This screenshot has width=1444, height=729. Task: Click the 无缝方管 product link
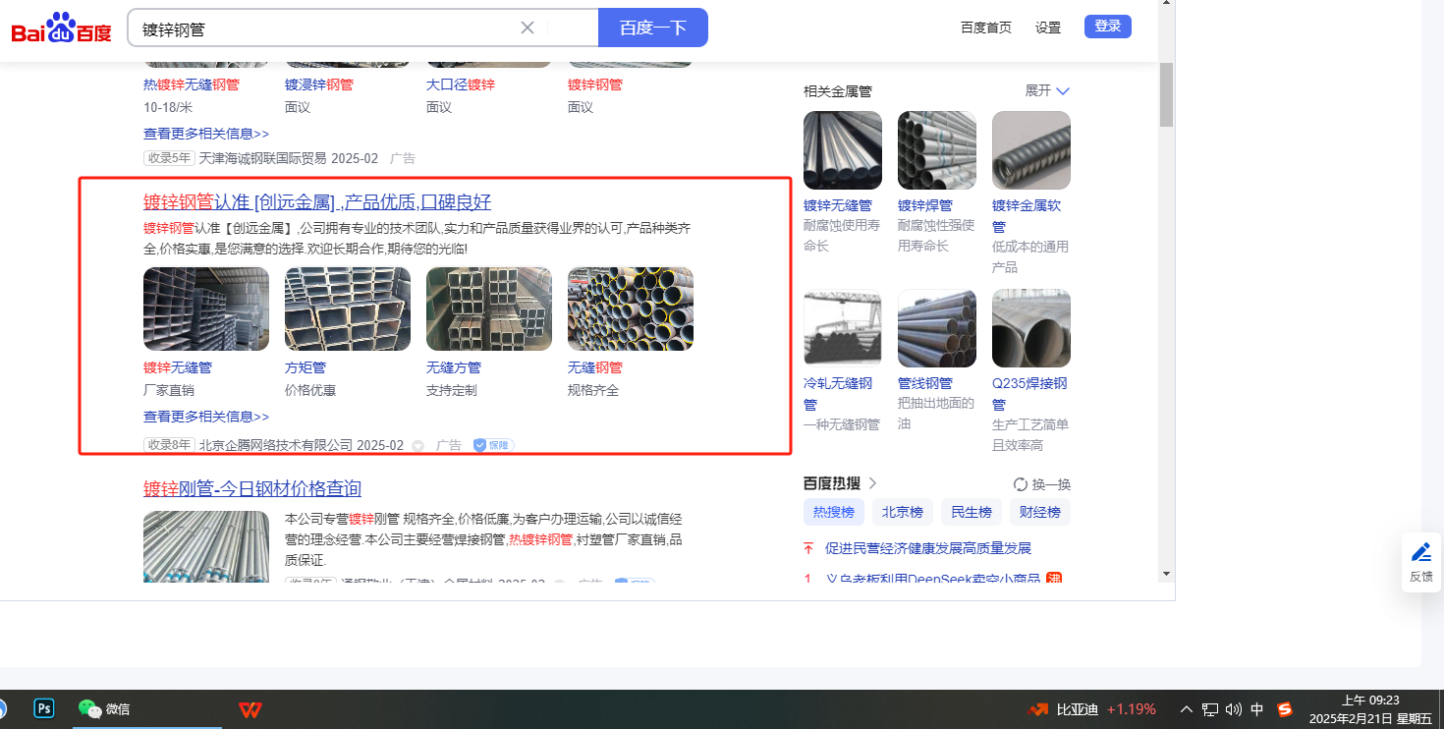point(454,367)
